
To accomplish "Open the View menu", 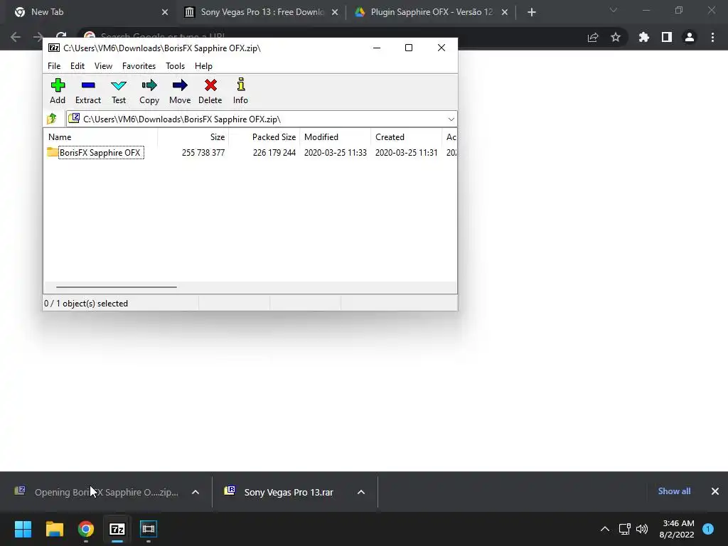I will click(x=103, y=66).
